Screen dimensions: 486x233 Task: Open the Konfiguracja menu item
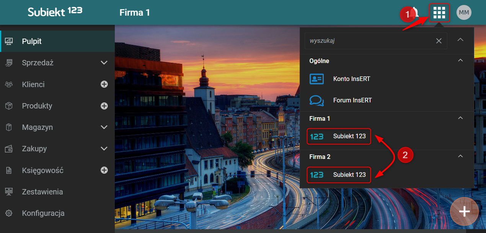coord(57,213)
